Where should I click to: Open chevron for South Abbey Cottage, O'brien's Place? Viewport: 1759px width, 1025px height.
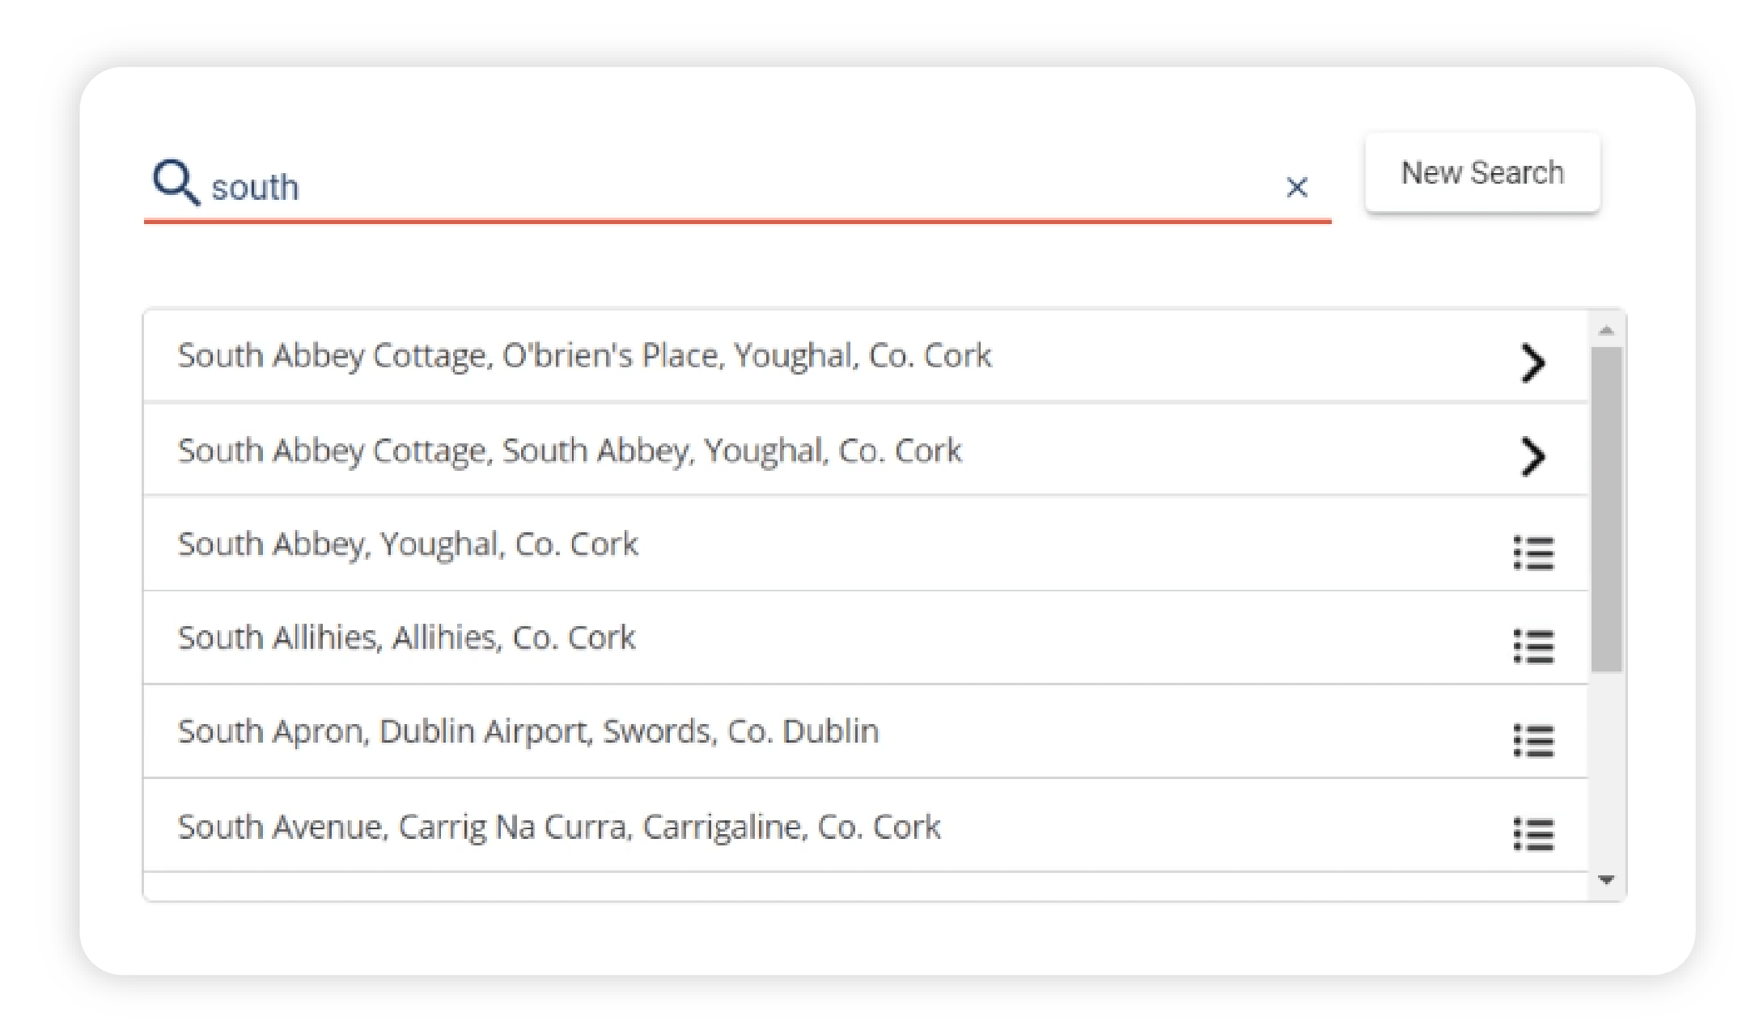pos(1532,362)
